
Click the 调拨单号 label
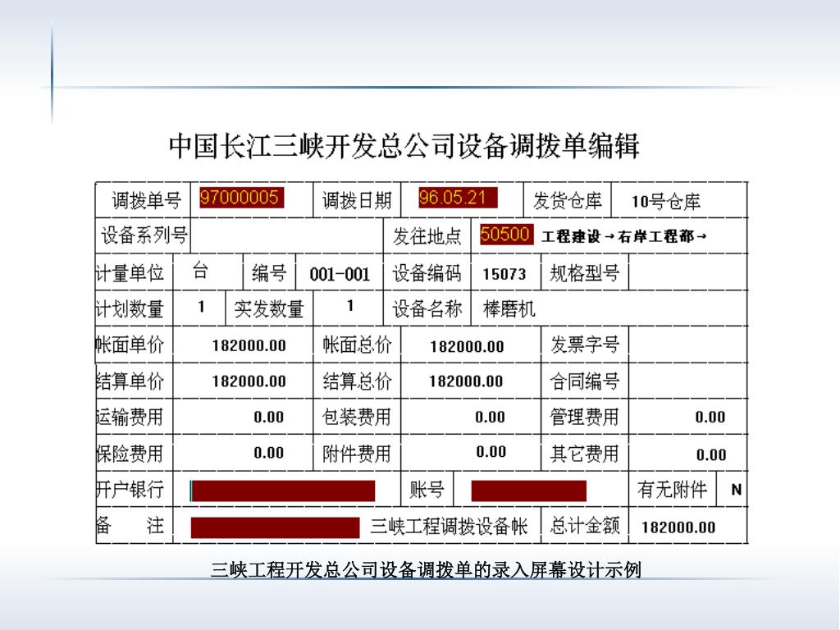click(146, 201)
